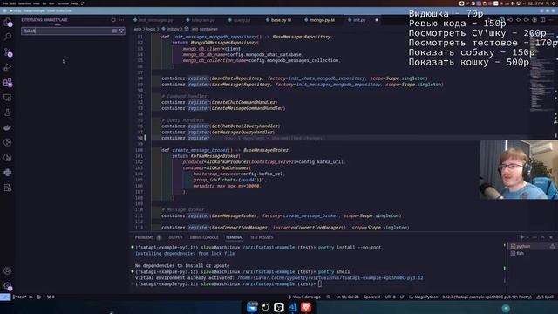The width and height of the screenshot is (558, 314).
Task: Maximize the terminal panel chevron
Action: point(542,237)
